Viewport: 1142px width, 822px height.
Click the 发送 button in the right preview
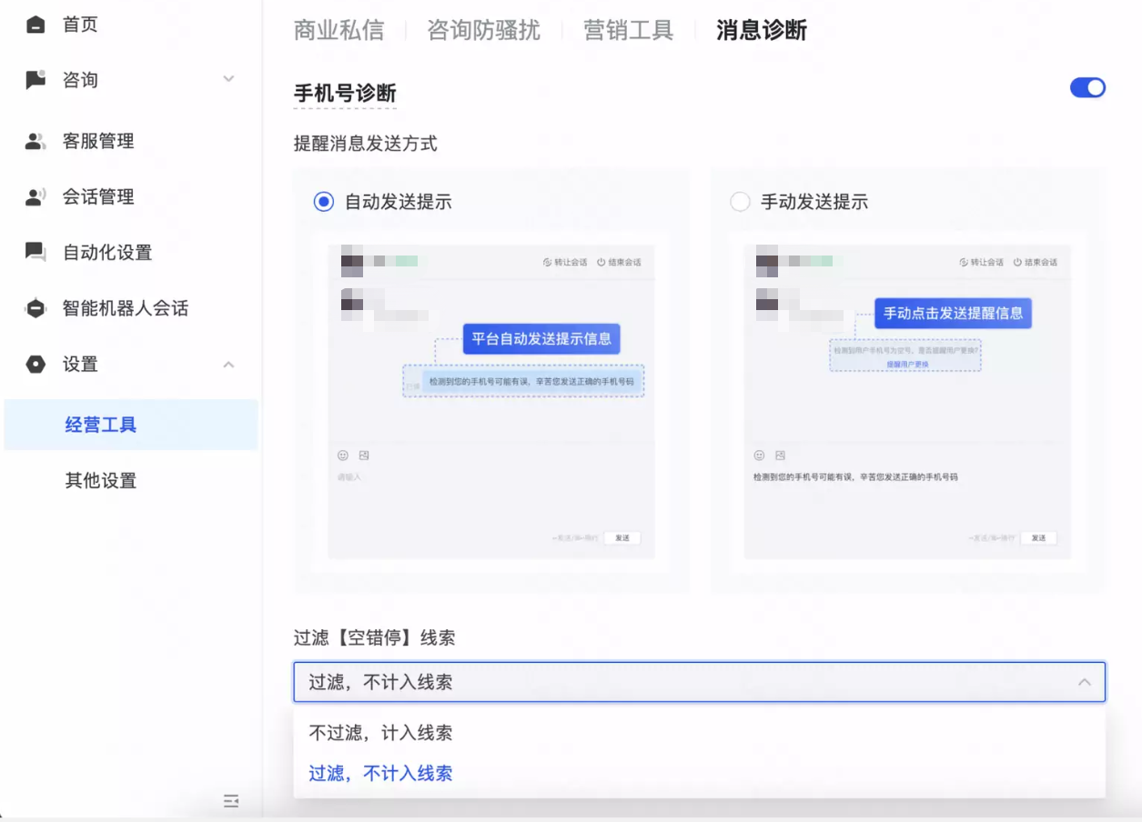1038,537
